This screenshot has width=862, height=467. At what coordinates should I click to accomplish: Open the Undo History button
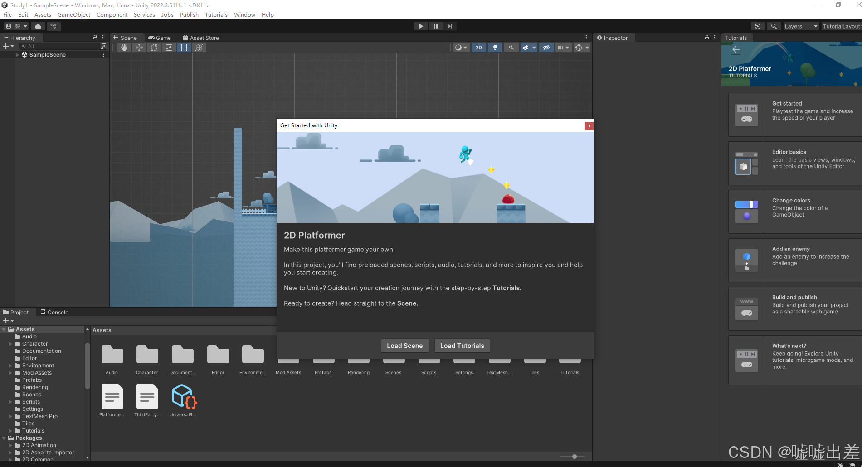[x=757, y=26]
